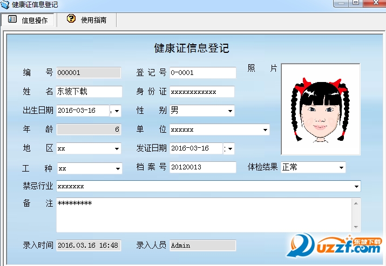Click the 编号 field showing 000001

coord(89,73)
